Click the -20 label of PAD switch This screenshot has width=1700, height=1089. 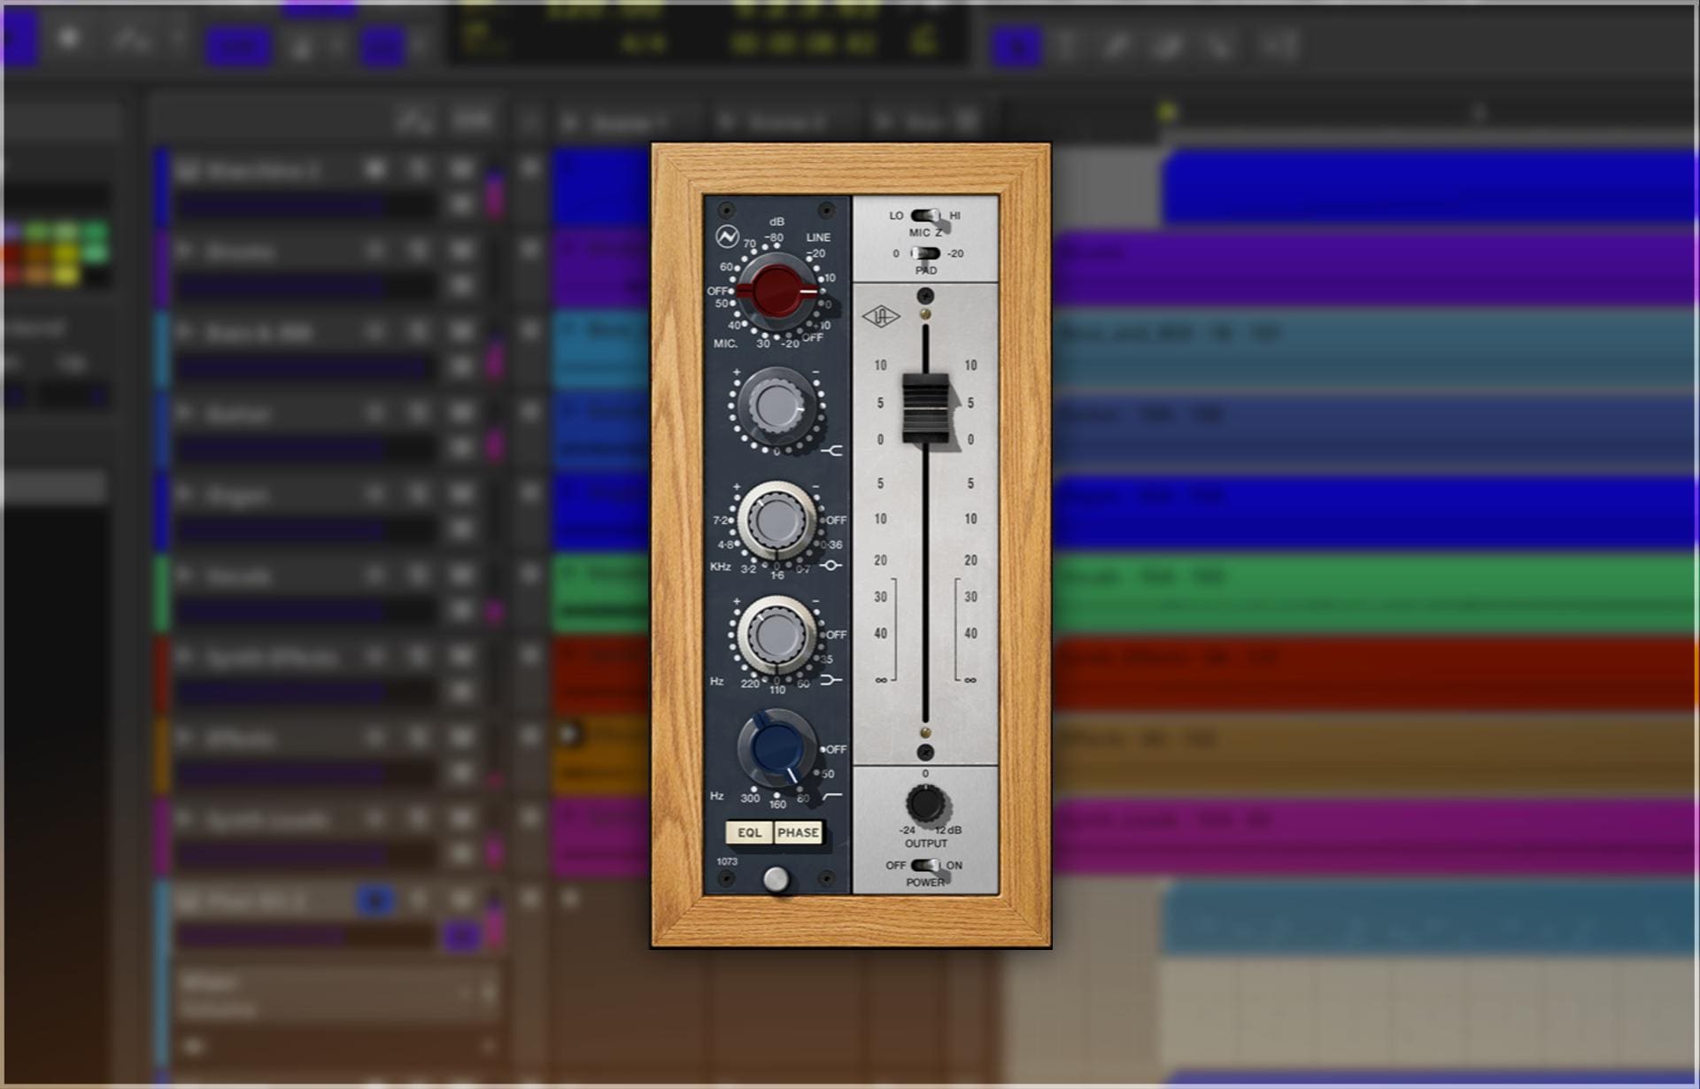pyautogui.click(x=955, y=253)
